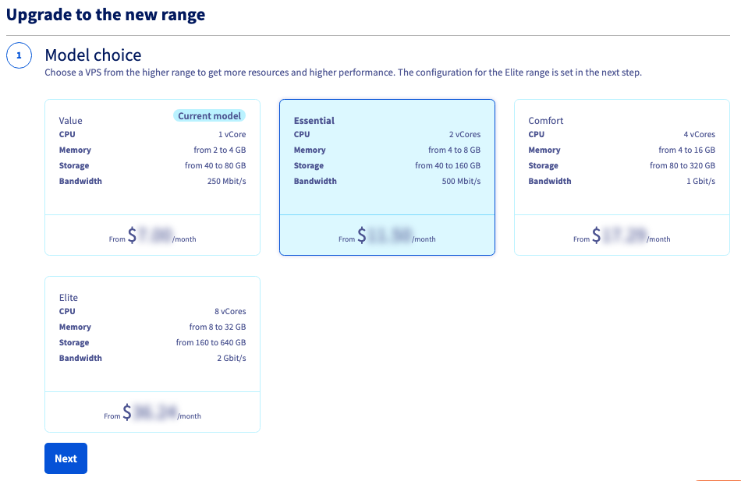This screenshot has width=741, height=481.
Task: Click 'from 4 to 16 GB' memory value
Action: 687,150
